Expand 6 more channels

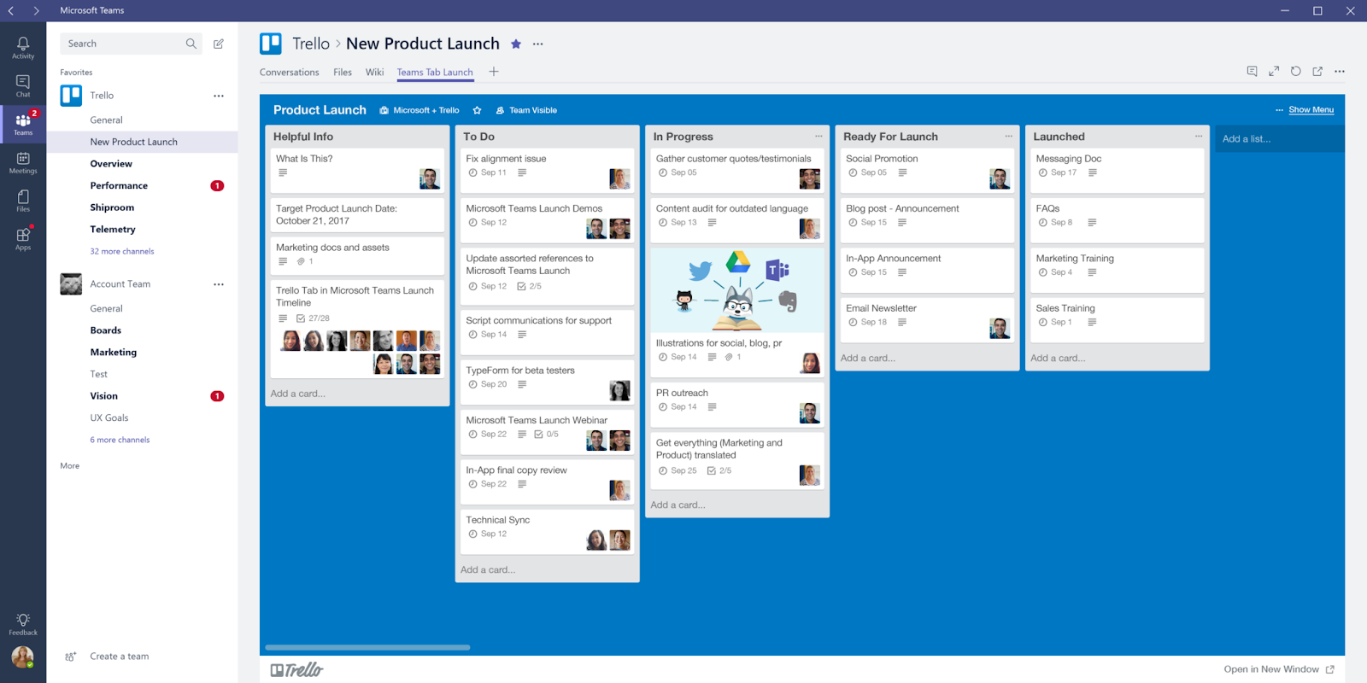[120, 441]
